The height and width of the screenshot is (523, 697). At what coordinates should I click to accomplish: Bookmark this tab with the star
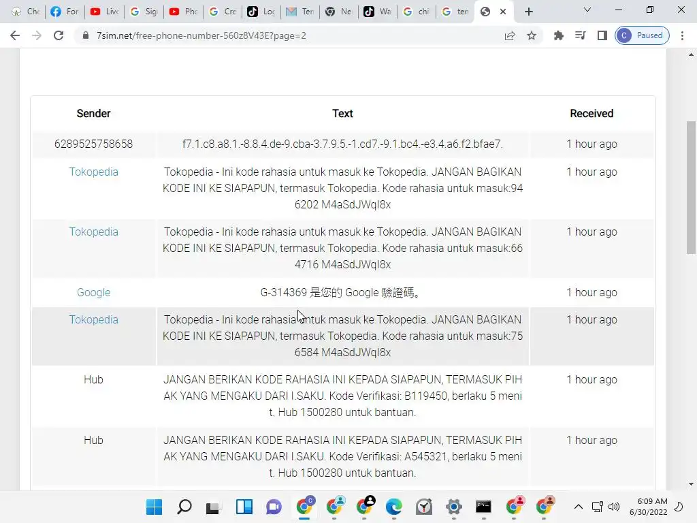pyautogui.click(x=532, y=35)
